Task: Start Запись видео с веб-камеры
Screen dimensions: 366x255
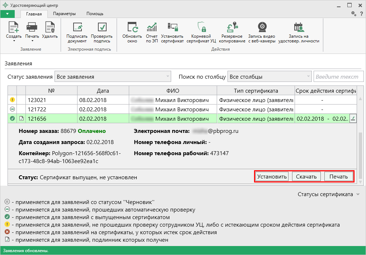Action: tap(262, 32)
